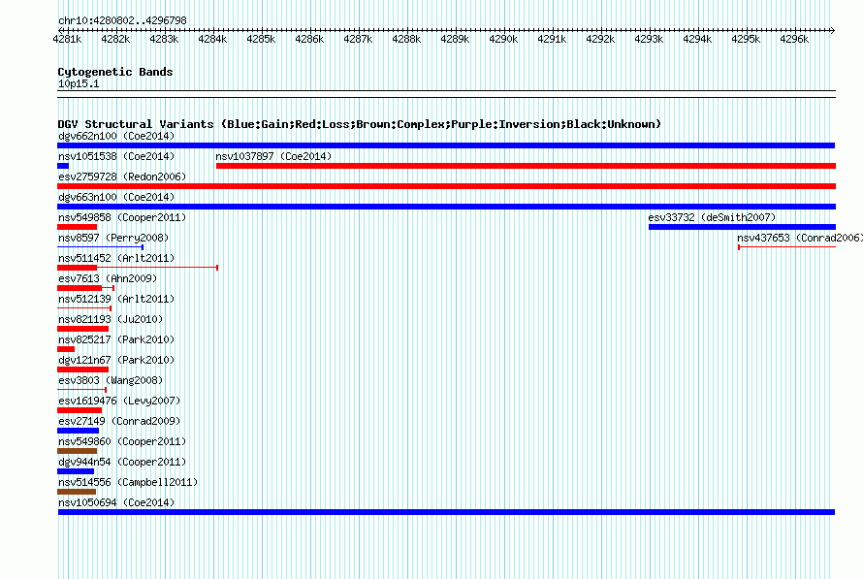Image resolution: width=863 pixels, height=579 pixels.
Task: Click the nsv549860 (Cooper2011) label
Action: coord(122,441)
